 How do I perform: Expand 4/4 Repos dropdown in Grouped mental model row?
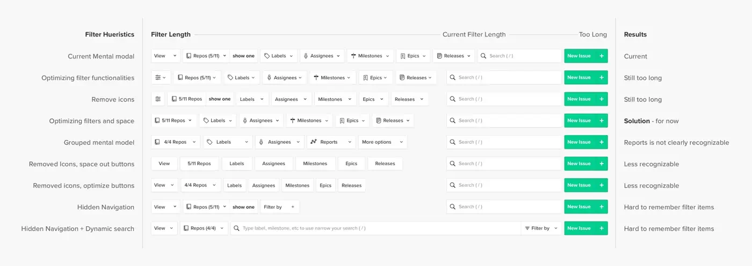pyautogui.click(x=175, y=142)
